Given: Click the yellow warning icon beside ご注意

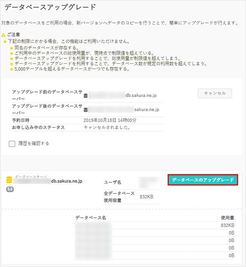Looking at the screenshot, I should (3, 35).
